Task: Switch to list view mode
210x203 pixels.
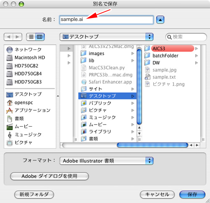Action: [x=31, y=37]
